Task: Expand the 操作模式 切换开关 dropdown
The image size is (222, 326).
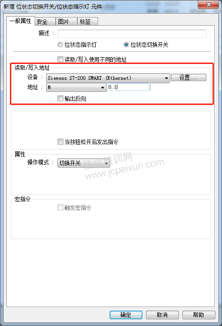Action: point(84,163)
